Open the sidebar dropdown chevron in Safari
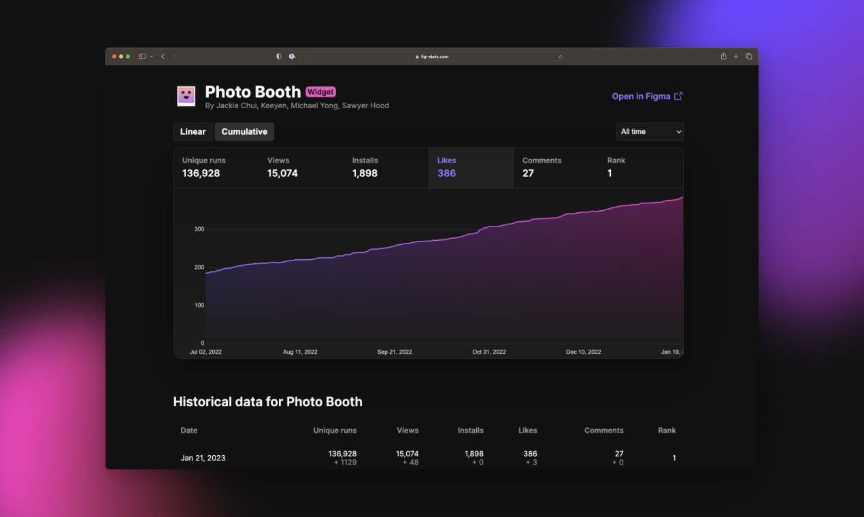864x517 pixels. coord(151,56)
